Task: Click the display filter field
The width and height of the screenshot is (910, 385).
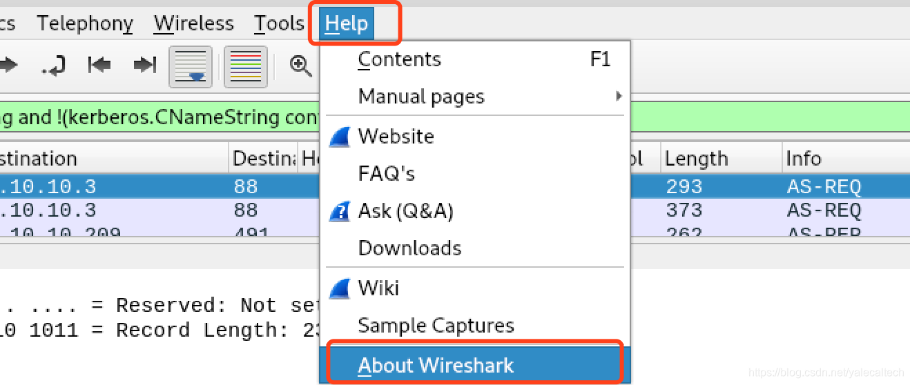Action: (x=160, y=117)
